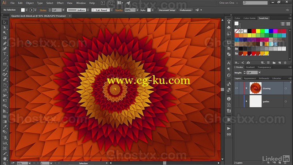Hide the drawing layer eye icon

coord(237,88)
